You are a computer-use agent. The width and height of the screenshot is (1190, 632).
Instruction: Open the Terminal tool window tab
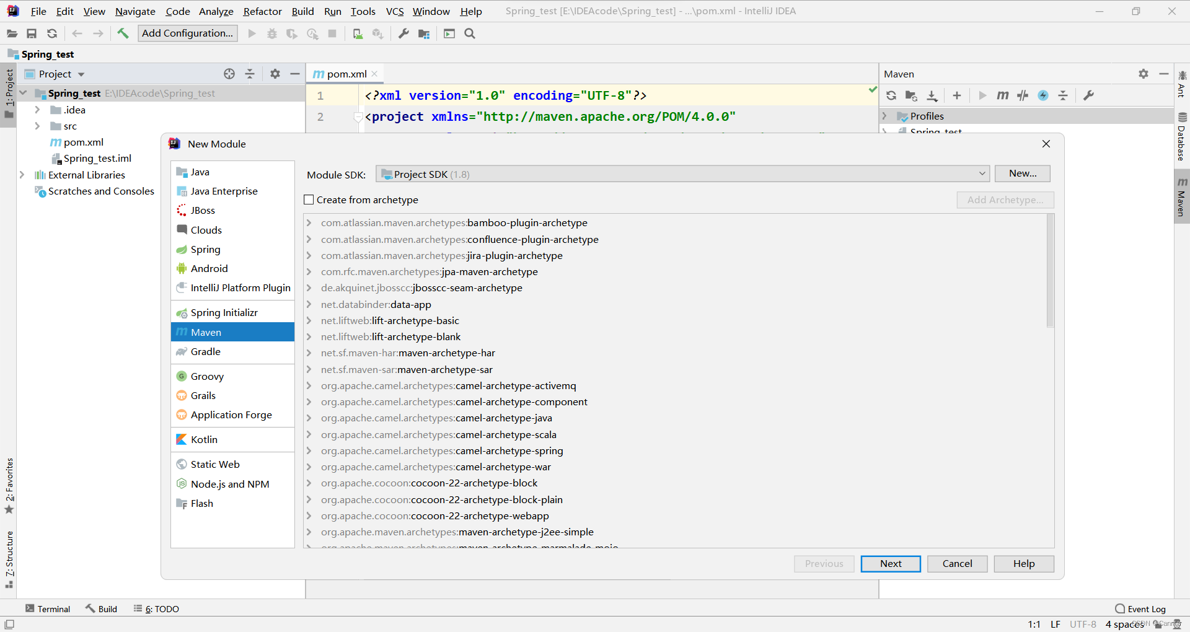coord(48,608)
